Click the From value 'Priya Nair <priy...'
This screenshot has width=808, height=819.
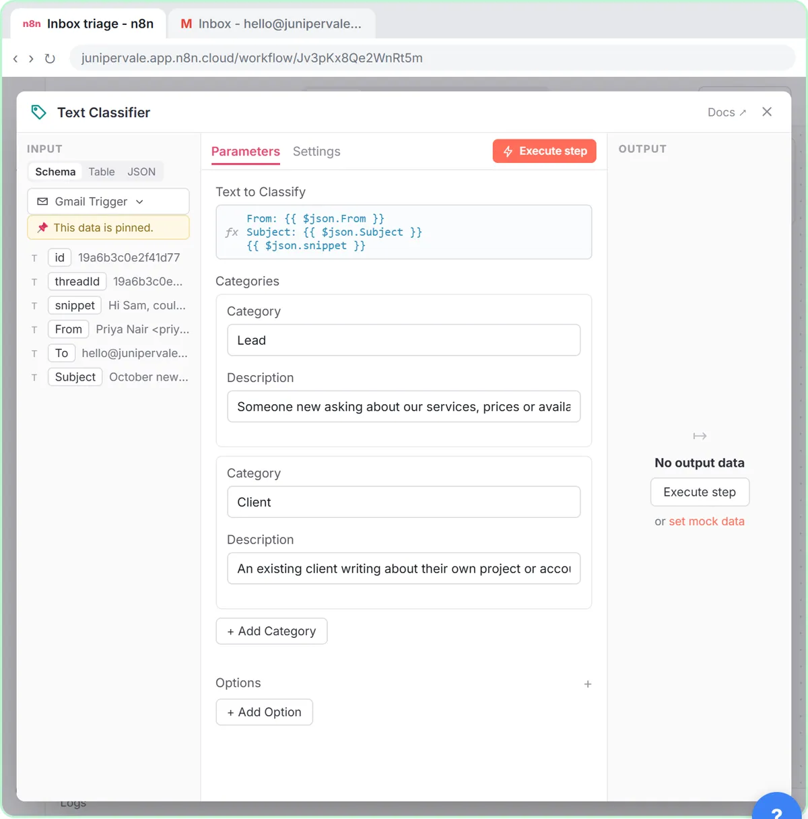143,329
